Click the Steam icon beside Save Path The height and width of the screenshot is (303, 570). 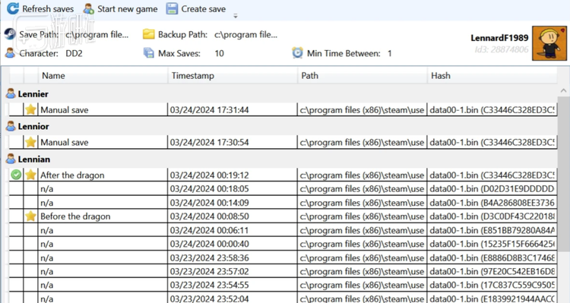(x=10, y=34)
